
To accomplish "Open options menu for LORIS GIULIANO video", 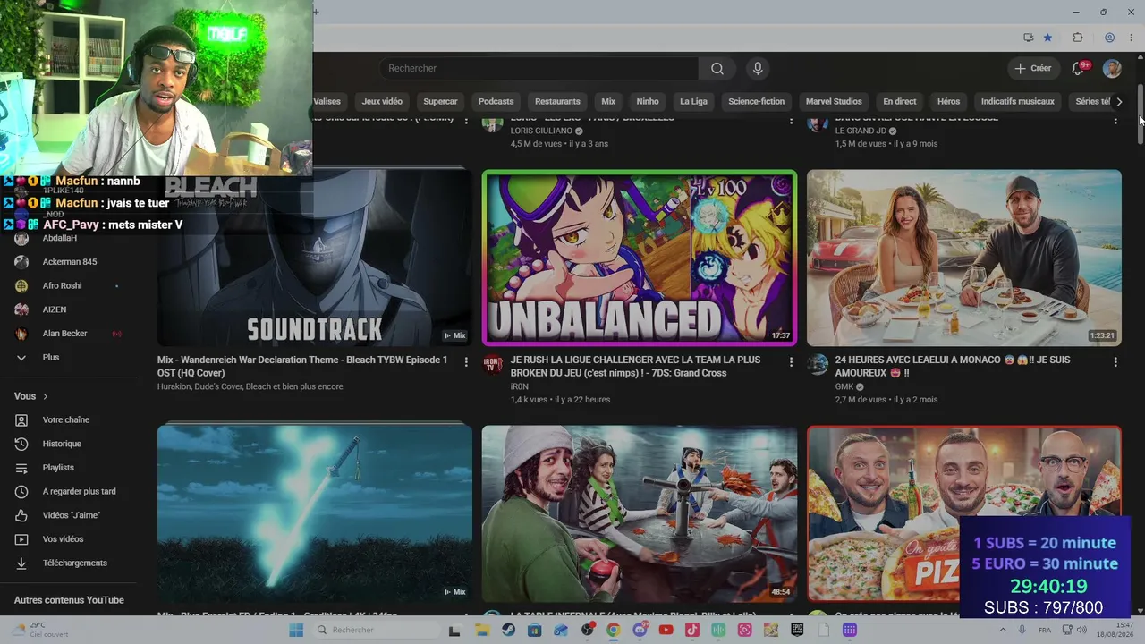I will pyautogui.click(x=791, y=121).
